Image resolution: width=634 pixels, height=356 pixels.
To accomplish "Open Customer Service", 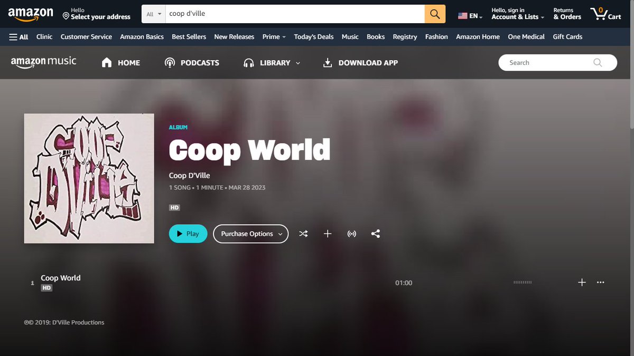I will (86, 37).
